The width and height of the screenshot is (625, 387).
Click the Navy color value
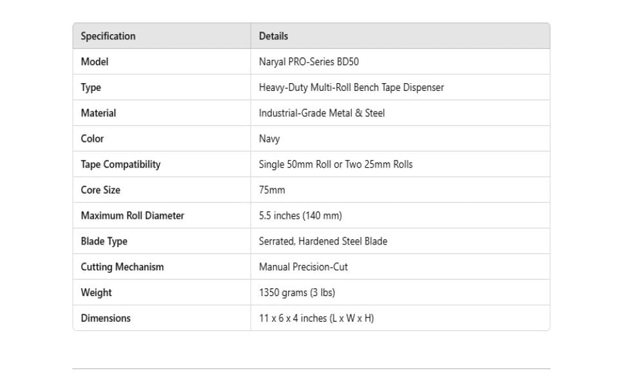(x=269, y=139)
